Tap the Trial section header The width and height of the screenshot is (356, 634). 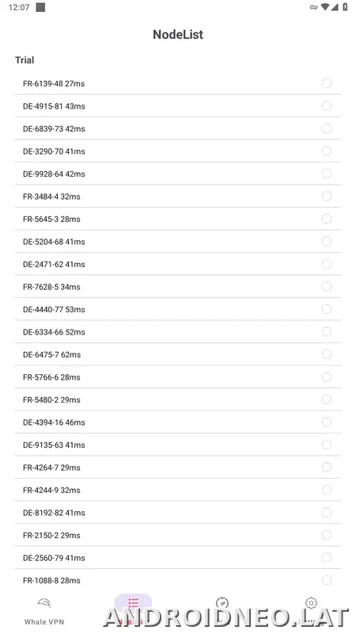pos(25,60)
